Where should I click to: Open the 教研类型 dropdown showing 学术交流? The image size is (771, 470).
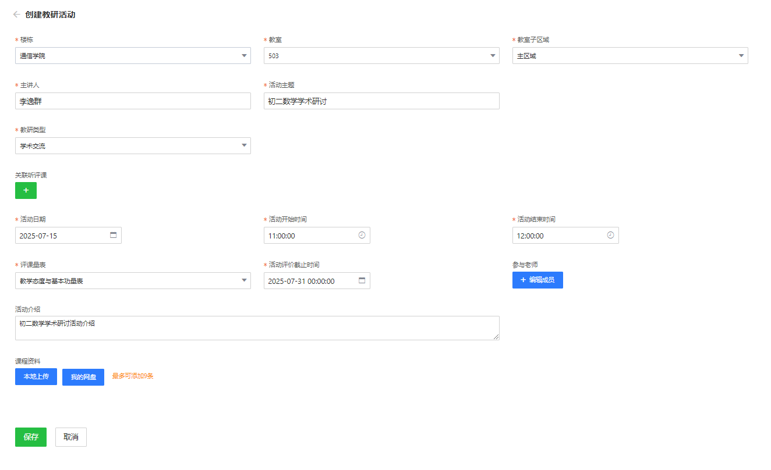(x=133, y=146)
